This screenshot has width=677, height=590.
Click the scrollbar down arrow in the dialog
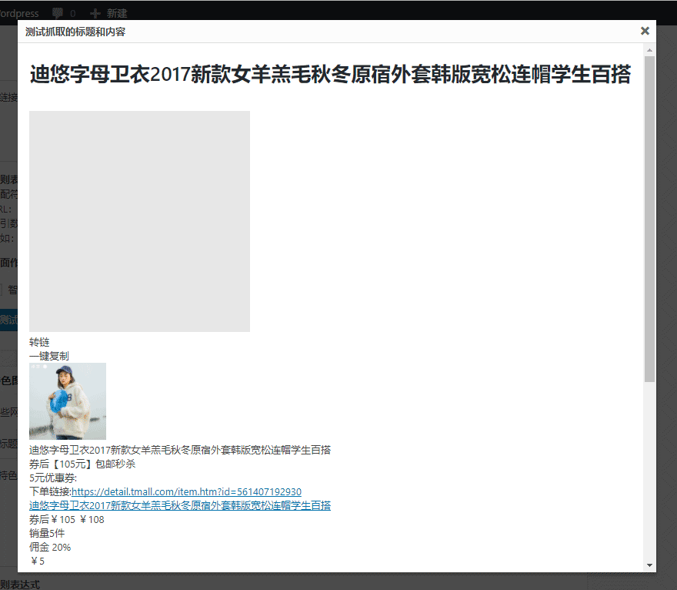[649, 565]
